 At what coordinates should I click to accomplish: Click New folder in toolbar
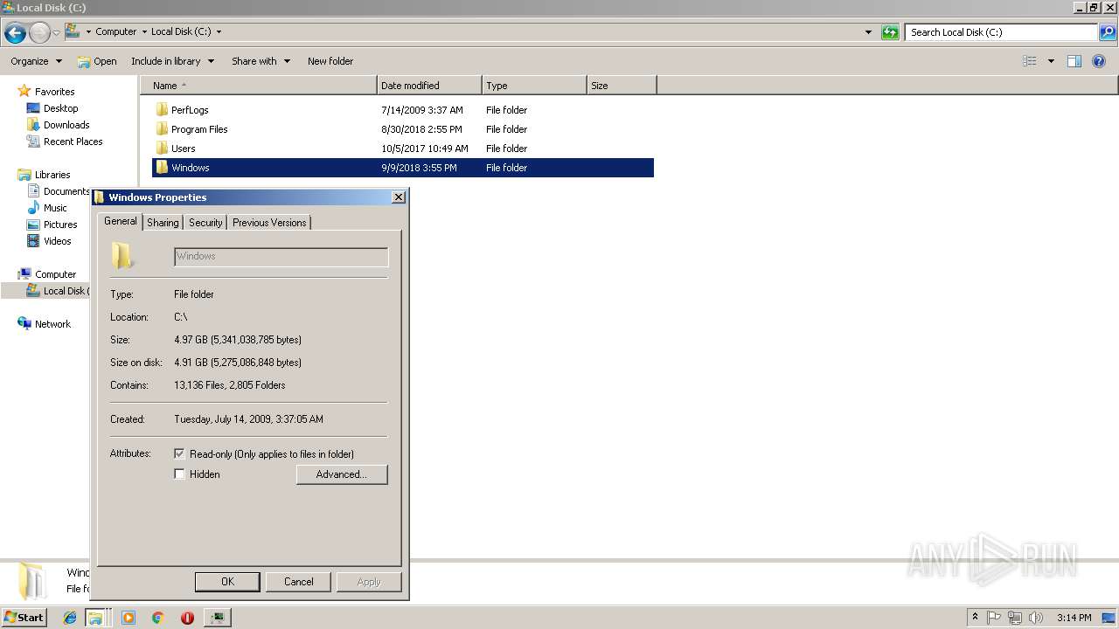pos(330,61)
